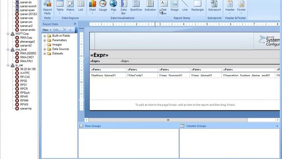The image size is (282, 159).
Task: Select the [User_Name0] table cell
Action: click(206, 75)
